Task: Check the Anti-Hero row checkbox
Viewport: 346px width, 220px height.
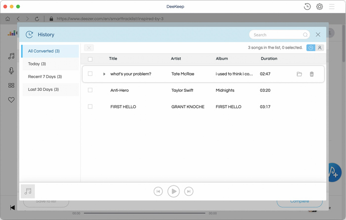Action: coord(90,90)
